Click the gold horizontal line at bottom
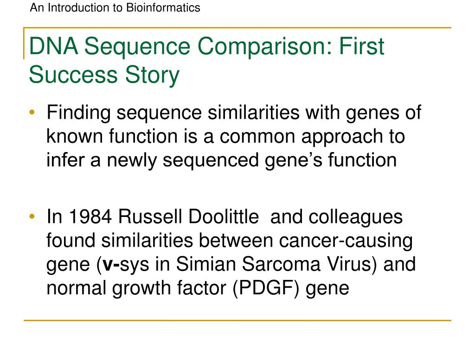 [237, 320]
